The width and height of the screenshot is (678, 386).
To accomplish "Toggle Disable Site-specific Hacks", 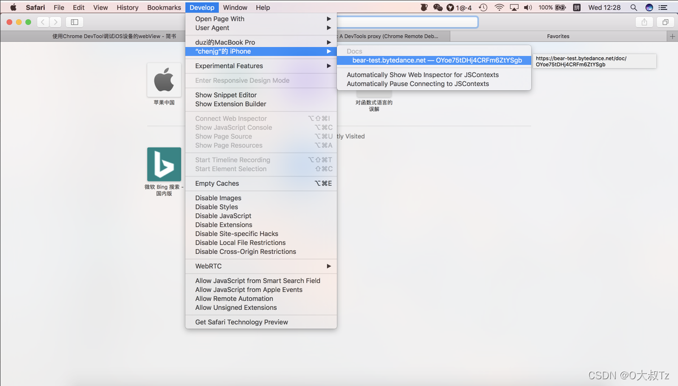I will (x=262, y=234).
